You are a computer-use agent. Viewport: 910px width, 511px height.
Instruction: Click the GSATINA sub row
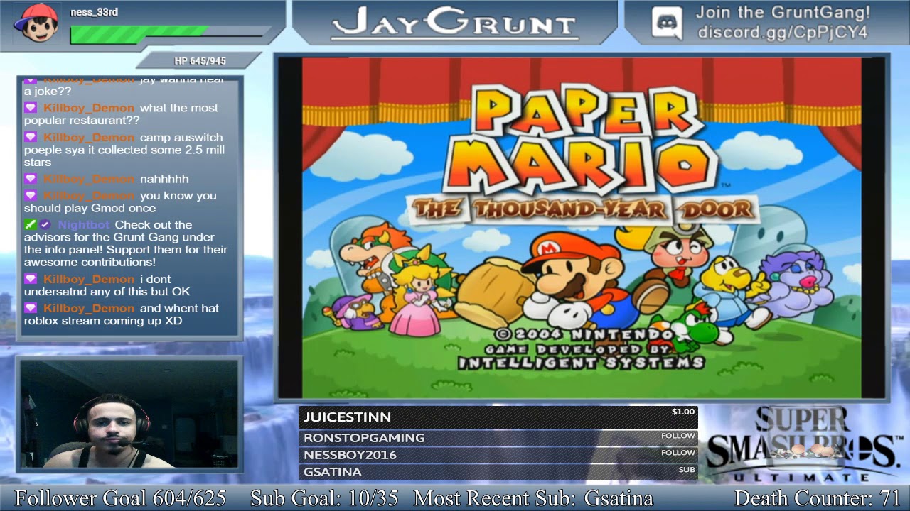498,471
